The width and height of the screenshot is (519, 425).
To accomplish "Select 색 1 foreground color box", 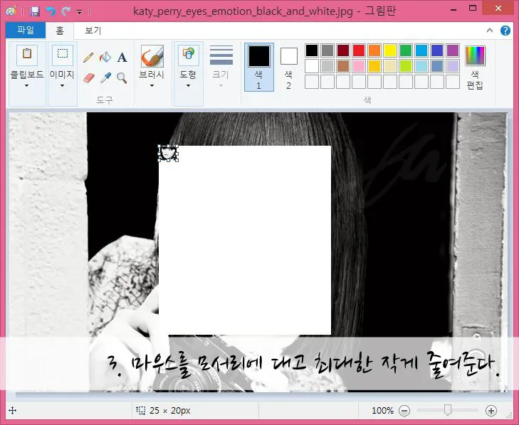I will [x=258, y=67].
